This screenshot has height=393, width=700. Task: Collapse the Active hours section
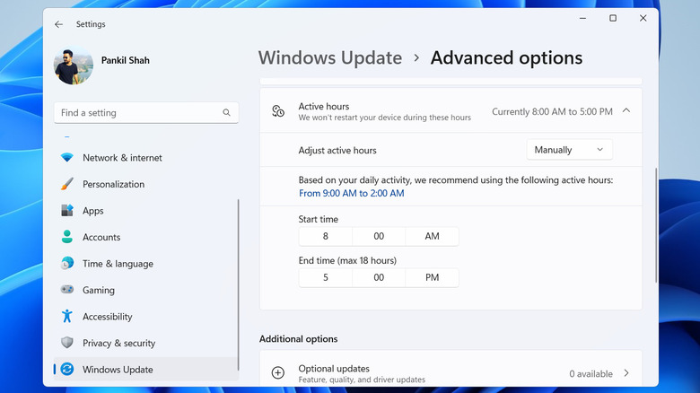(x=626, y=111)
